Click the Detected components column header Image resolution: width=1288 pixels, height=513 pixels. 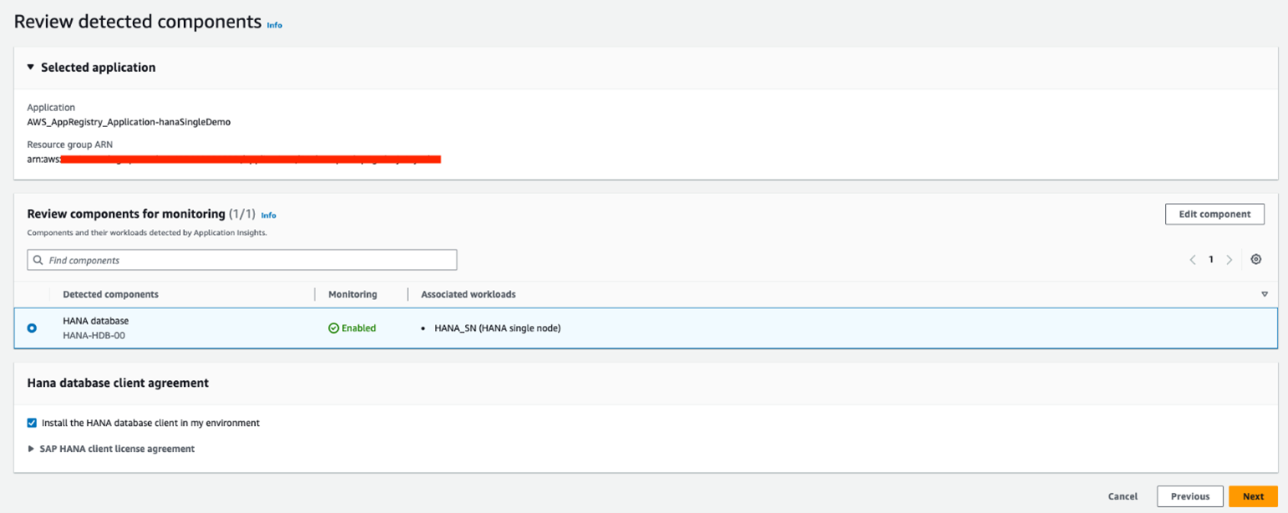click(x=110, y=294)
